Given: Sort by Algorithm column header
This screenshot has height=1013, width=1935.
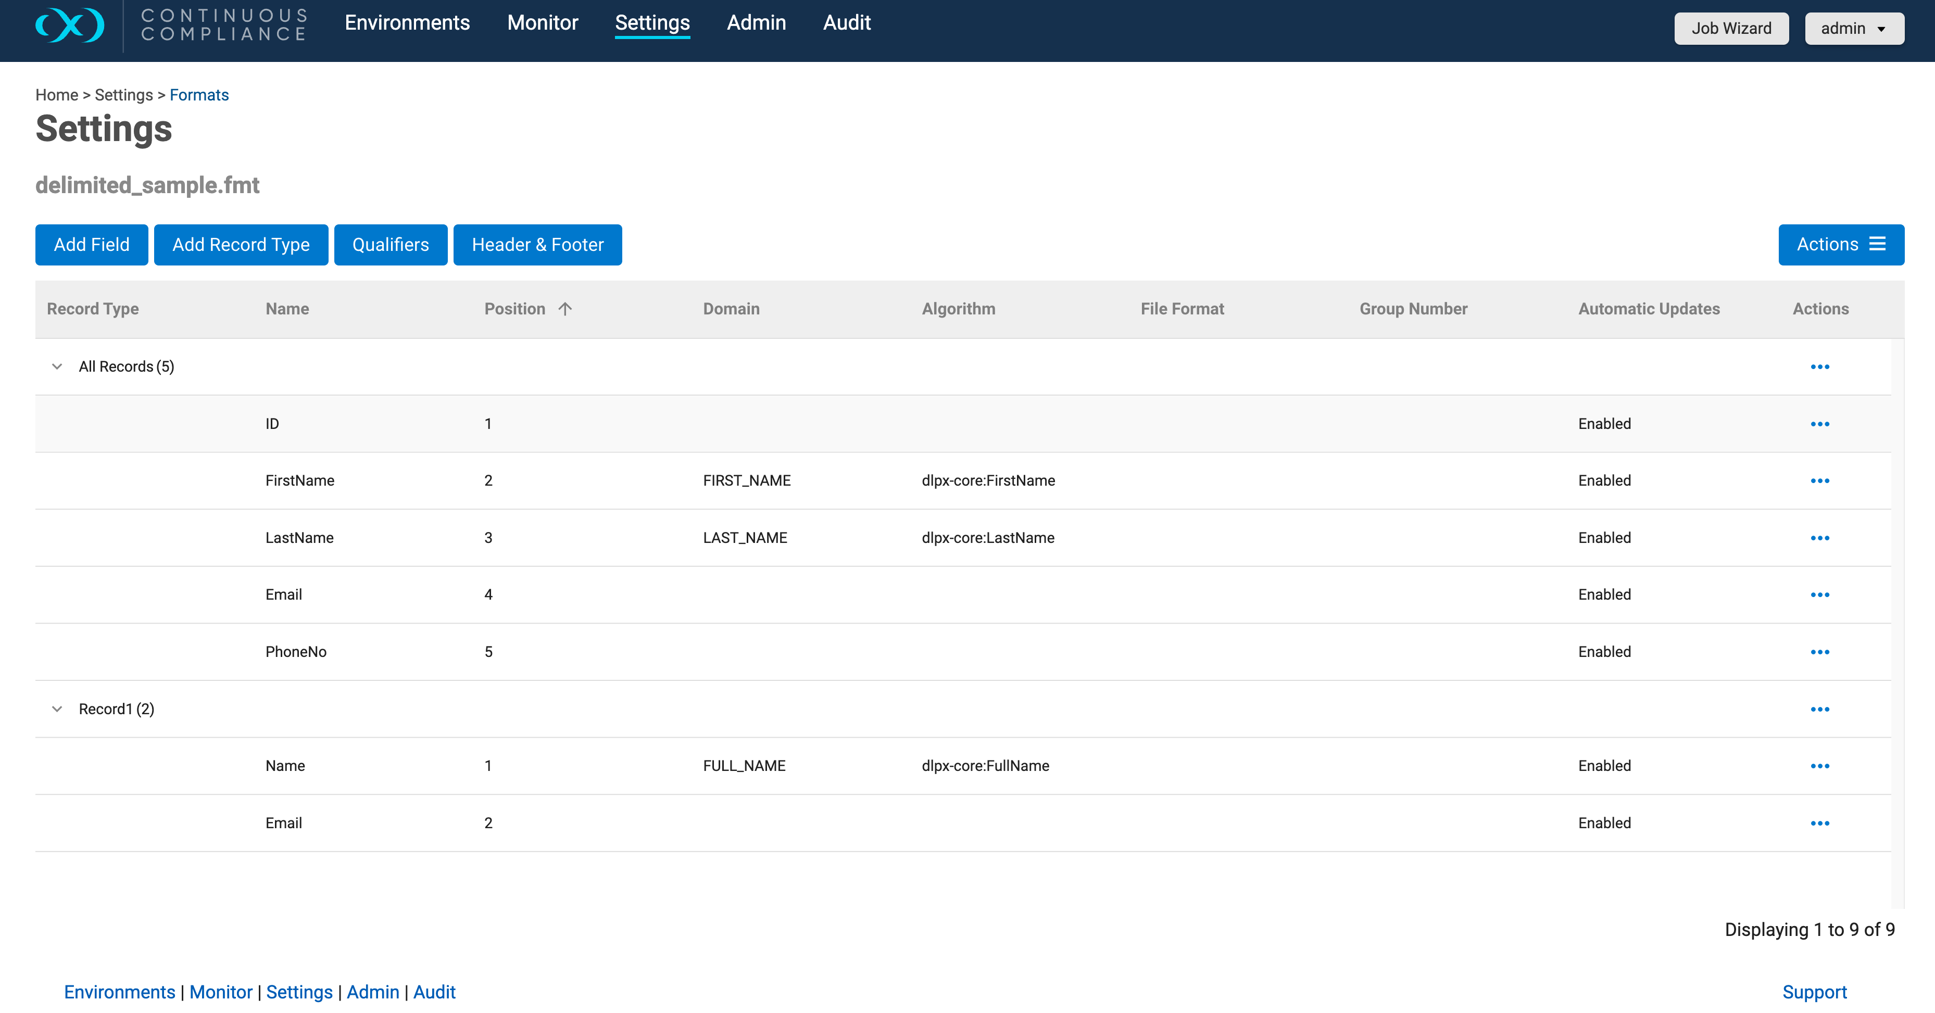Looking at the screenshot, I should [x=958, y=309].
